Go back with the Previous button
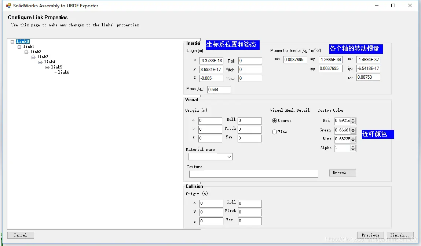 [x=370, y=235]
